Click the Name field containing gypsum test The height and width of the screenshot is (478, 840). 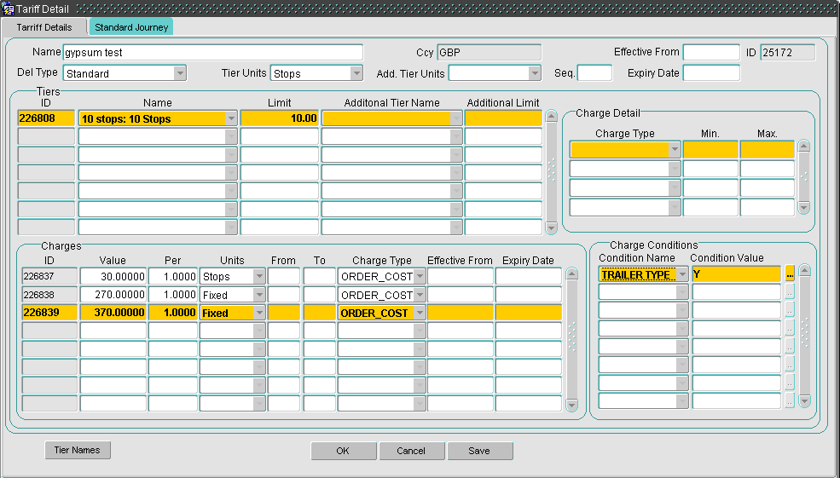212,53
